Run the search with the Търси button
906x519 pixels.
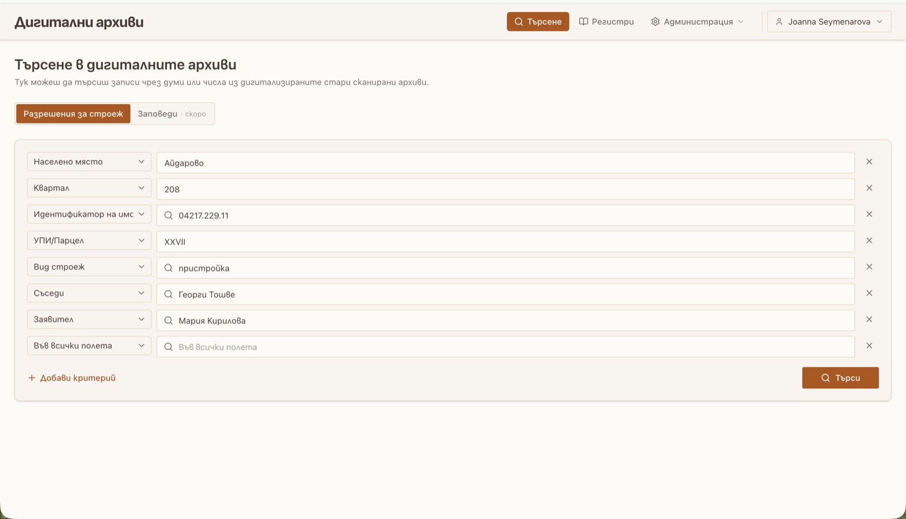pos(840,378)
